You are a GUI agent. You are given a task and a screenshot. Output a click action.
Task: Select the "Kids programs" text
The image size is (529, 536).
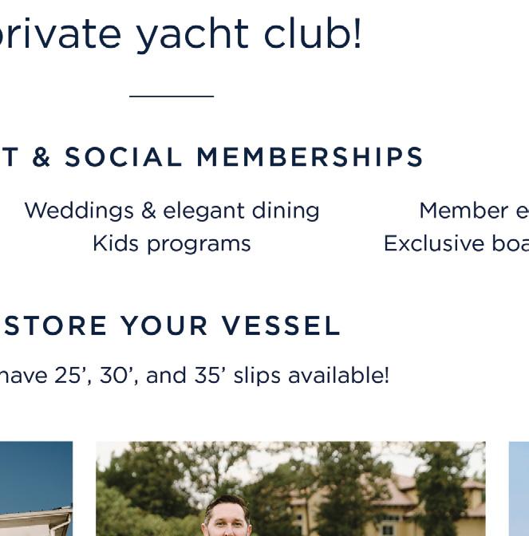[x=172, y=243]
